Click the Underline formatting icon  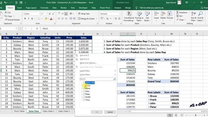[x=32, y=19]
